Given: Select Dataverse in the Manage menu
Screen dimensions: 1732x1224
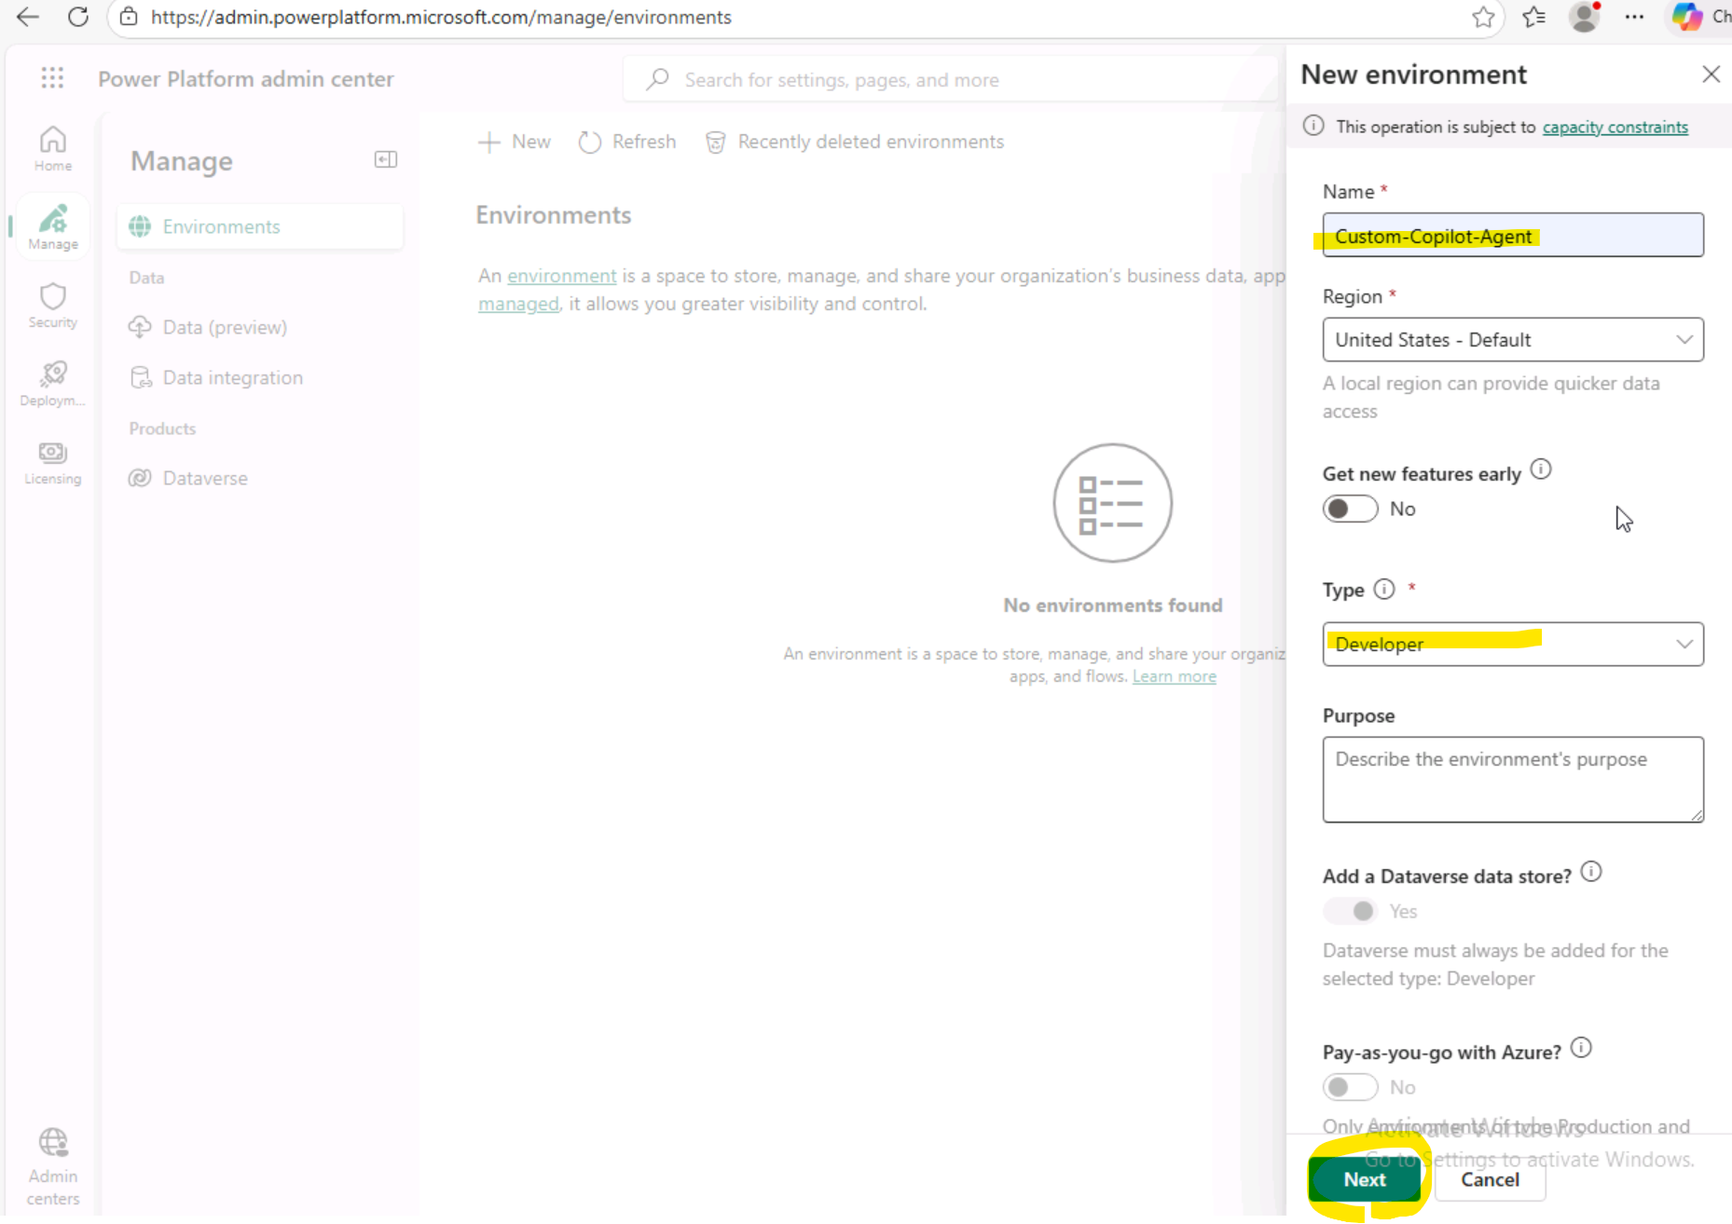Looking at the screenshot, I should point(205,478).
